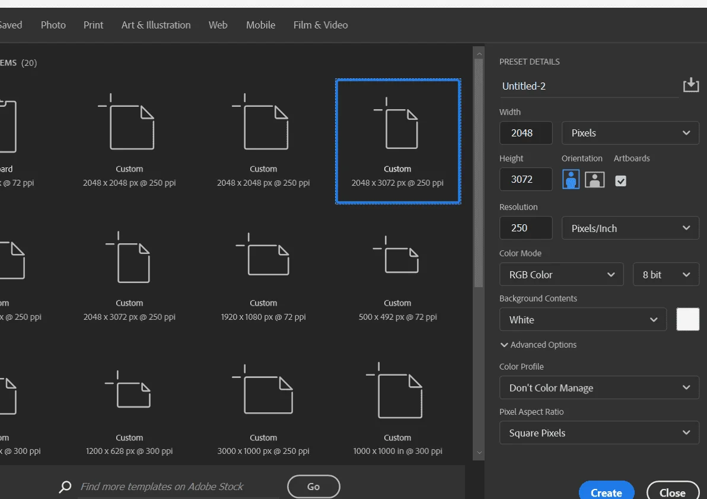
Task: Collapse the Advanced Options section
Action: [x=538, y=345]
